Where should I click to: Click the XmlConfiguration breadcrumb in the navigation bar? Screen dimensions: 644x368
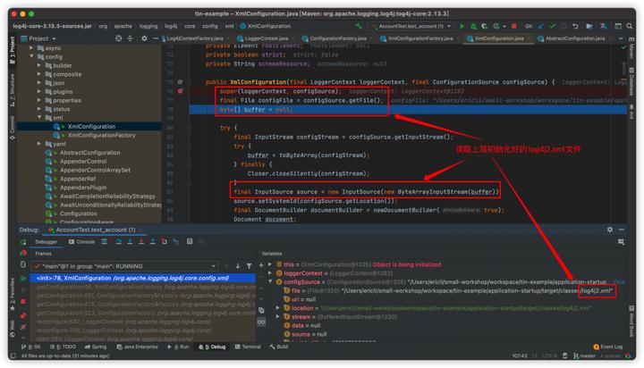(266, 26)
